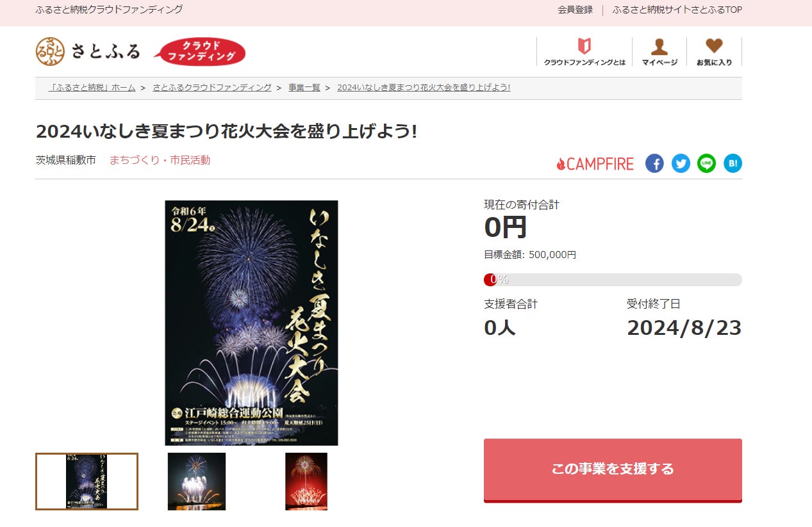
Task: Select the second fireworks thumbnail
Action: tap(197, 482)
